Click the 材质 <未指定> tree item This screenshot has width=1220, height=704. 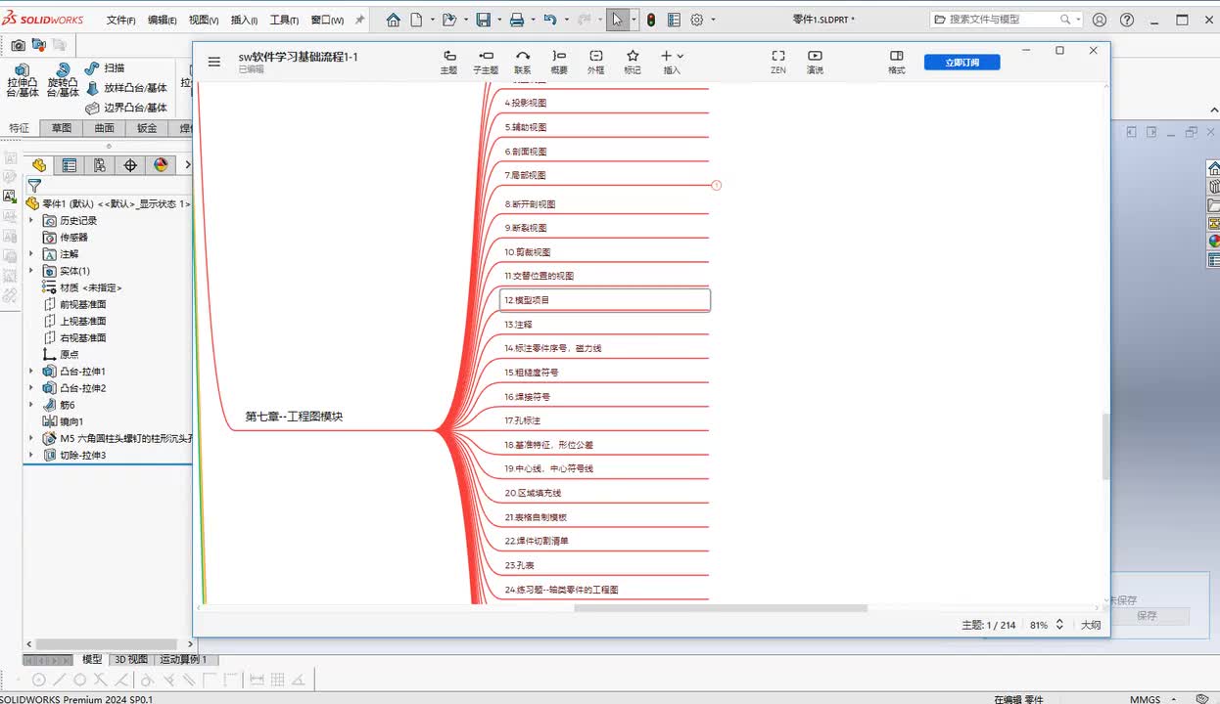click(90, 287)
